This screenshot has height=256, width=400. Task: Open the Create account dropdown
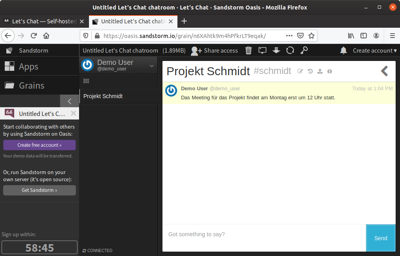pyautogui.click(x=375, y=50)
